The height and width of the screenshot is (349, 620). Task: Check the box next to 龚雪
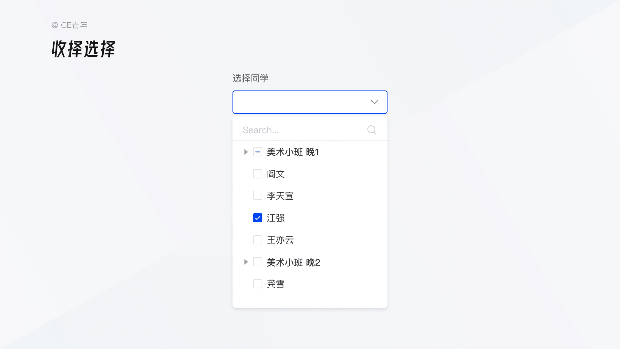point(258,284)
